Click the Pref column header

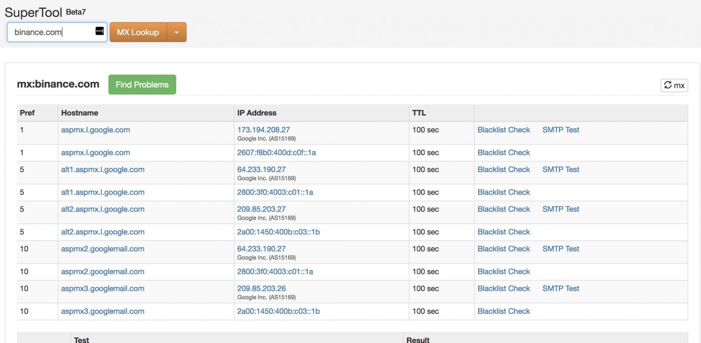[x=27, y=113]
